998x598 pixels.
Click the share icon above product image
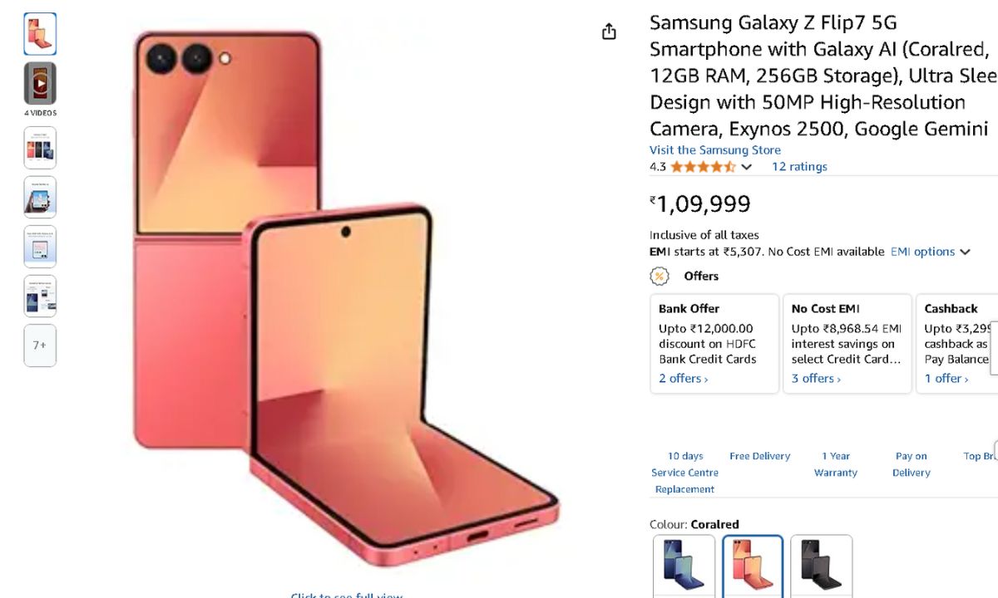click(x=609, y=32)
